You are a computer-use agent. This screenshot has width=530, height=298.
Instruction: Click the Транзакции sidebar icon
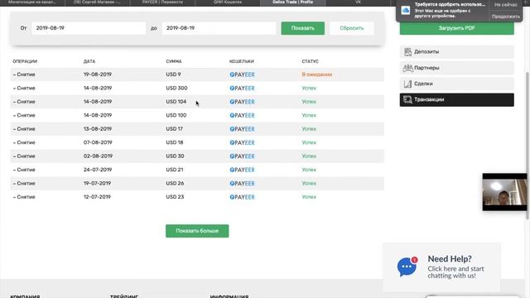[x=407, y=99]
